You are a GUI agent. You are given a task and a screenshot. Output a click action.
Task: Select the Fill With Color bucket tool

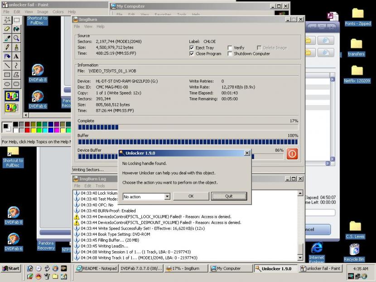point(16,29)
